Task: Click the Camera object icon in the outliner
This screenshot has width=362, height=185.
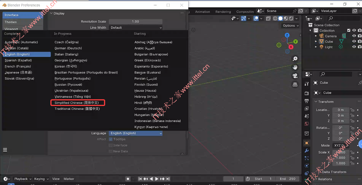Action: coord(321,36)
